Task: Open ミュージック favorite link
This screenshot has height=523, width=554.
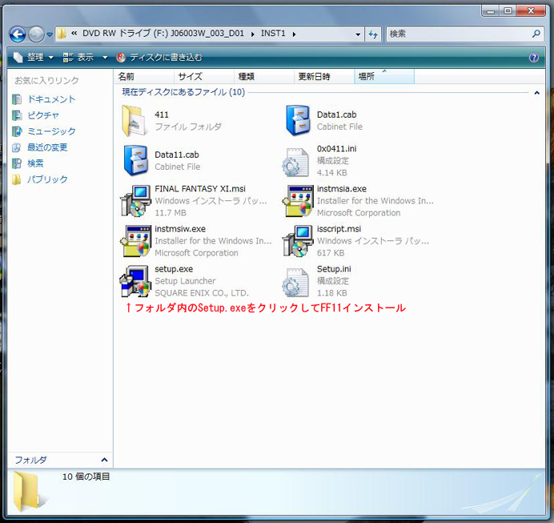Action: point(51,131)
